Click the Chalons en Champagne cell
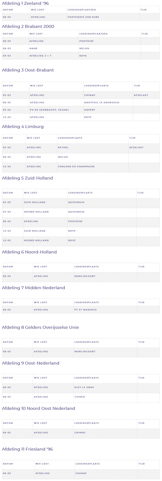 click(x=76, y=166)
